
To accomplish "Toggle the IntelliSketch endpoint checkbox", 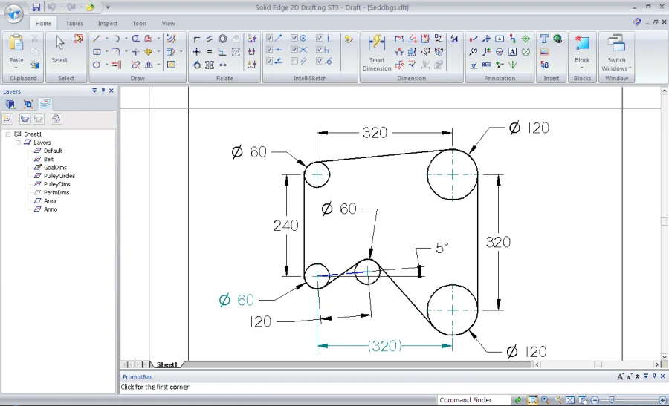I will pyautogui.click(x=269, y=39).
